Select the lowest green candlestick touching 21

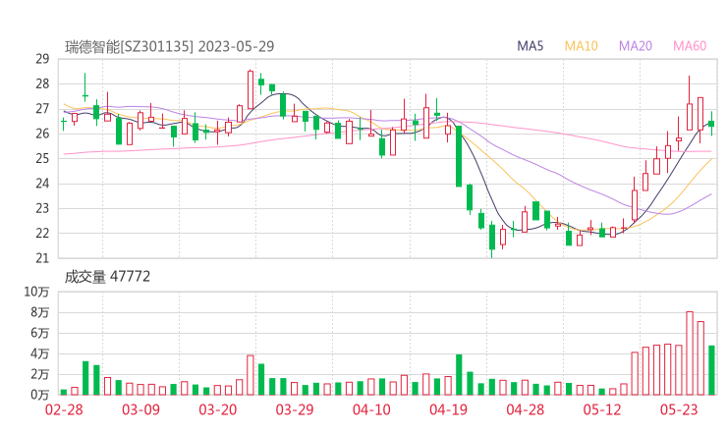point(492,238)
